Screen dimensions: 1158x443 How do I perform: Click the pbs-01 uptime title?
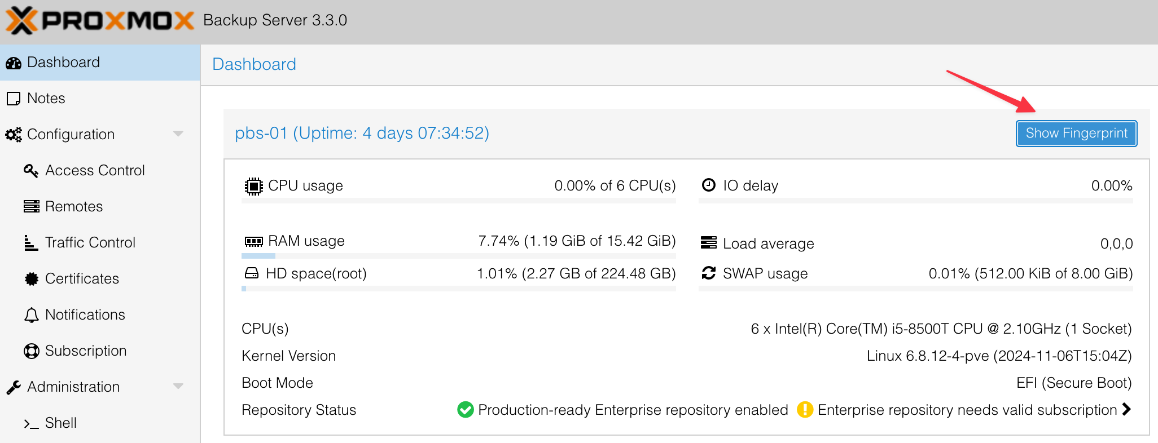(362, 133)
